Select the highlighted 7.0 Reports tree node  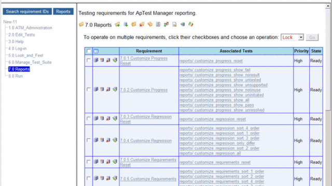click(x=19, y=69)
